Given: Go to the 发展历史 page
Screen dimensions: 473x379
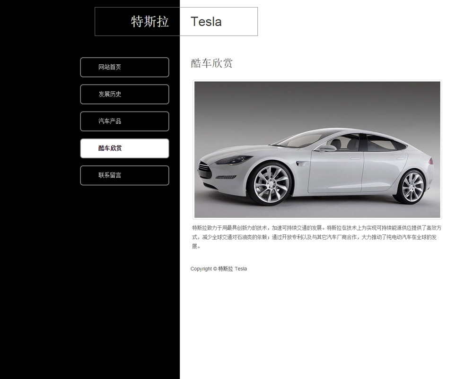Looking at the screenshot, I should (124, 95).
